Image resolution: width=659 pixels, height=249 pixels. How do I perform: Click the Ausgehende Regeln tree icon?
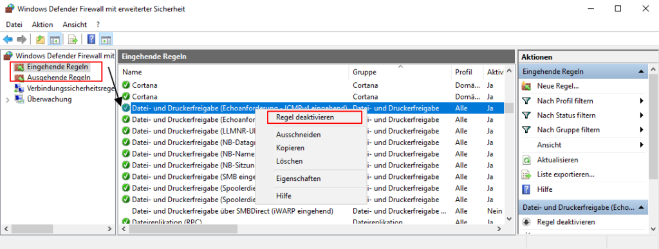pos(20,78)
